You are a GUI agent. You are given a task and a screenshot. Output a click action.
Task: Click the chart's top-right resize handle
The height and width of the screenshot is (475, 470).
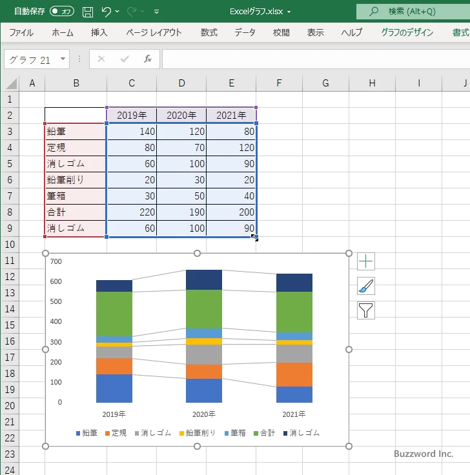tap(349, 253)
